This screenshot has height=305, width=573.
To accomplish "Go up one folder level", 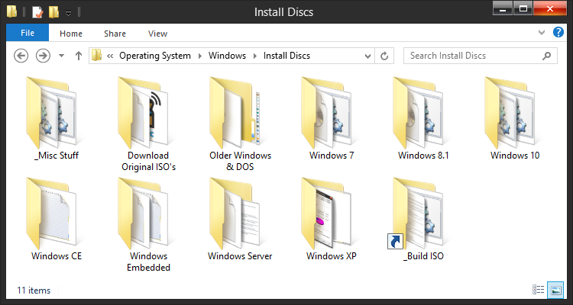I will [78, 56].
